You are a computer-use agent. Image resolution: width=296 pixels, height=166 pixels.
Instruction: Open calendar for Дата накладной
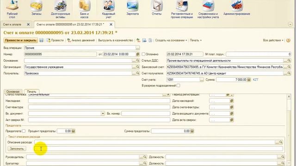pyautogui.click(x=232, y=101)
